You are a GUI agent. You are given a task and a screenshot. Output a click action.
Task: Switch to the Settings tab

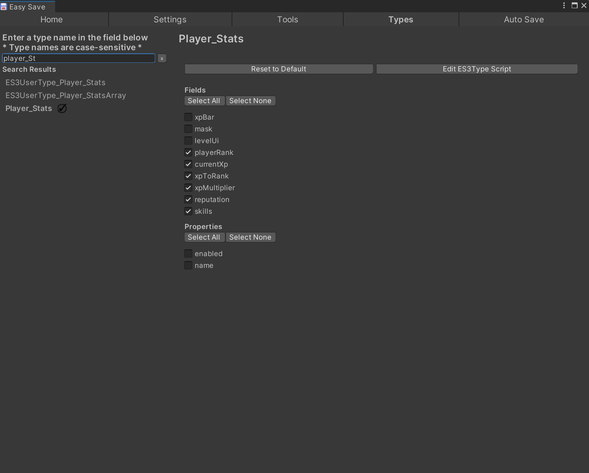coord(170,20)
